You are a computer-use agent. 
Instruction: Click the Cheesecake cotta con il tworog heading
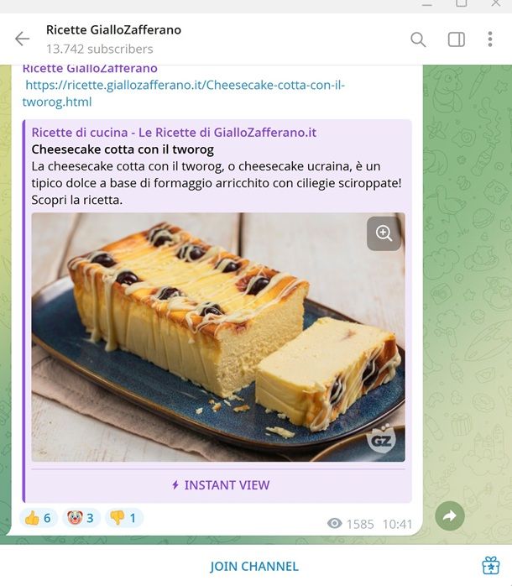(123, 149)
